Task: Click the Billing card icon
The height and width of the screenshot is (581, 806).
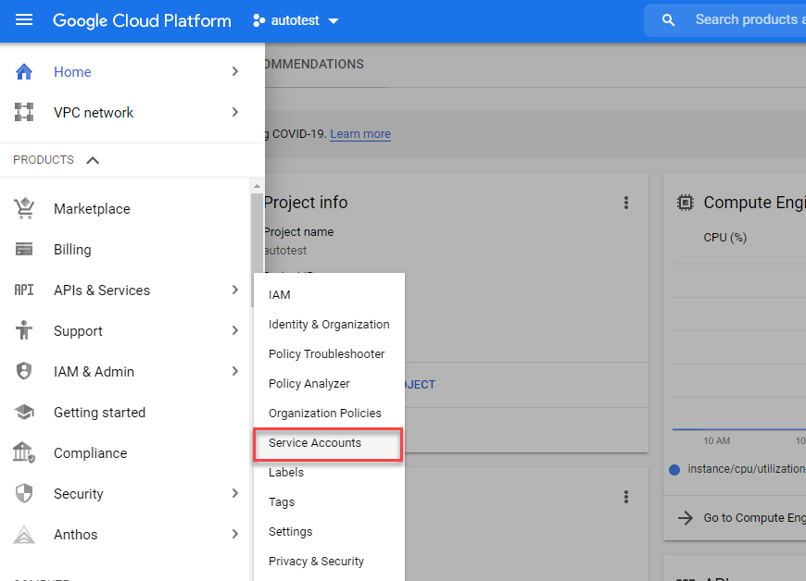Action: tap(24, 249)
